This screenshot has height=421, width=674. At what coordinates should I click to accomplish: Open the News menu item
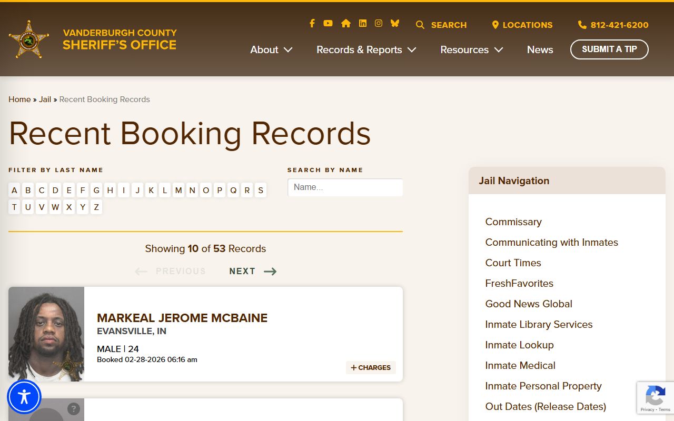click(540, 49)
